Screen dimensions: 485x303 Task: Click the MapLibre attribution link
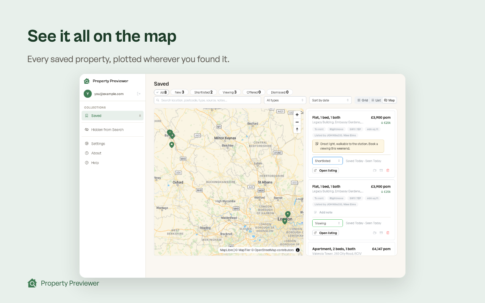[x=226, y=250]
